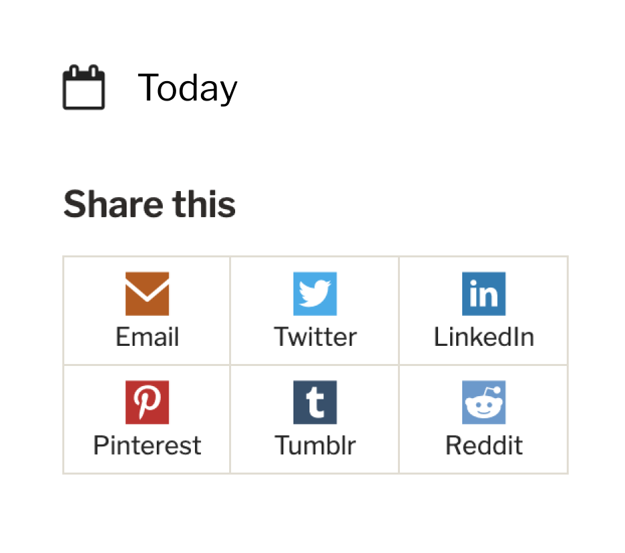Click the calendar icon beside Today
This screenshot has width=625, height=553.
pos(84,87)
